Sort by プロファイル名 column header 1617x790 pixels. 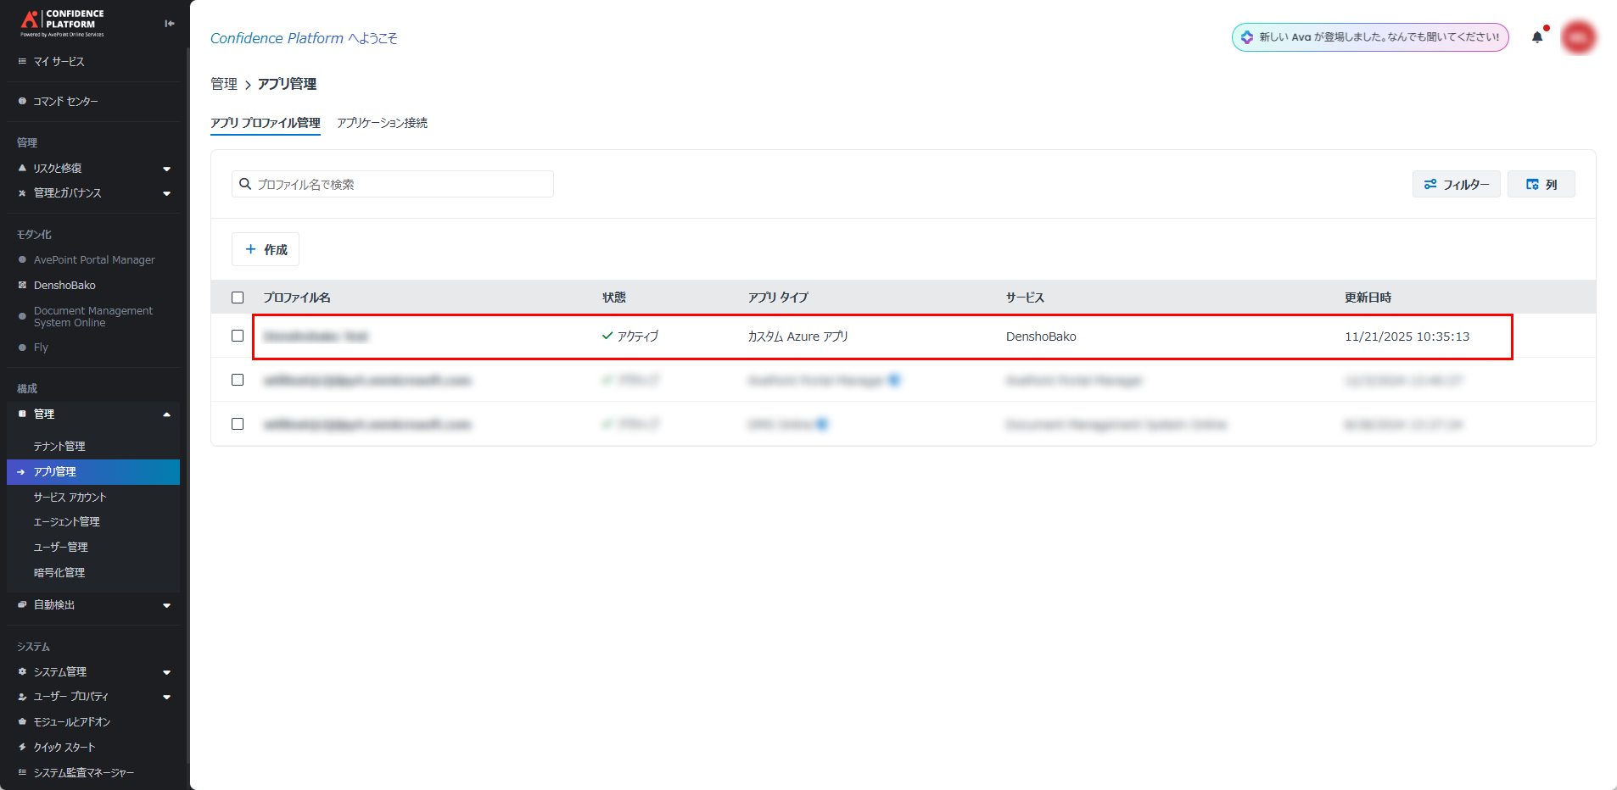(297, 298)
